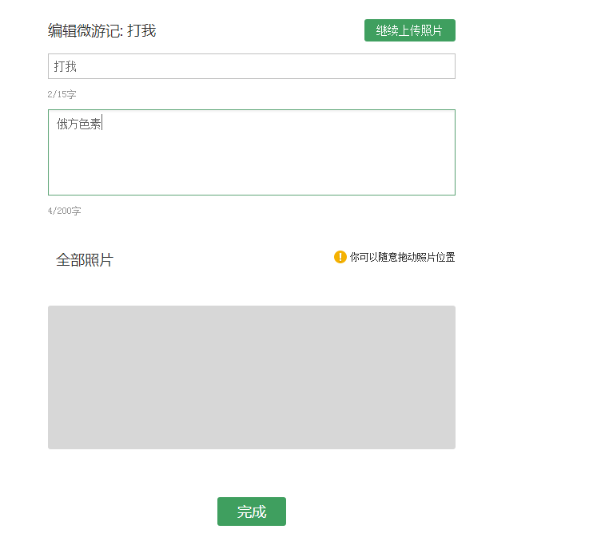Click the description box containing 俄方色素
Screen dimensions: 589x549
tap(251, 152)
